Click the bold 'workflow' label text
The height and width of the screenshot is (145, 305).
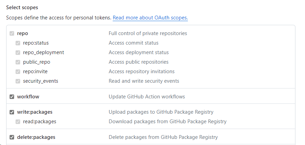(x=28, y=97)
